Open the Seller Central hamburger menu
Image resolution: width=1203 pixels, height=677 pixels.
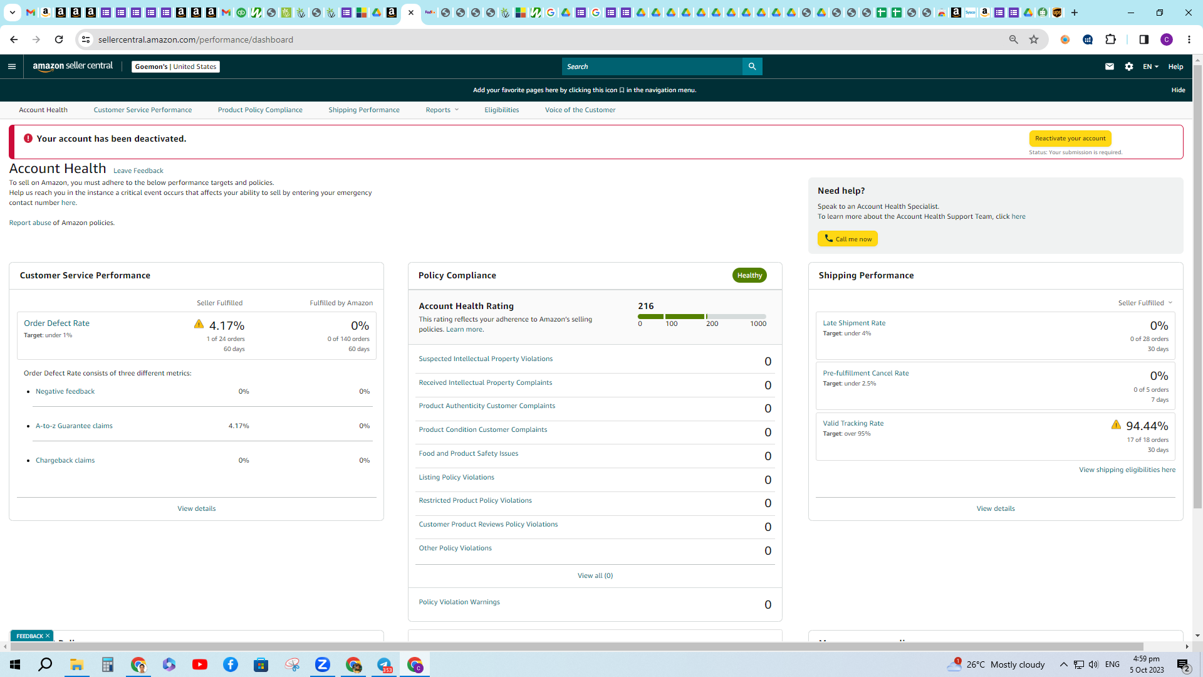coord(12,66)
